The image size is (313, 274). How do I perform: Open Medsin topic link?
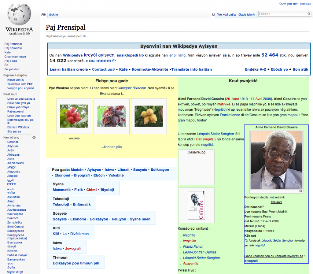pos(77,170)
